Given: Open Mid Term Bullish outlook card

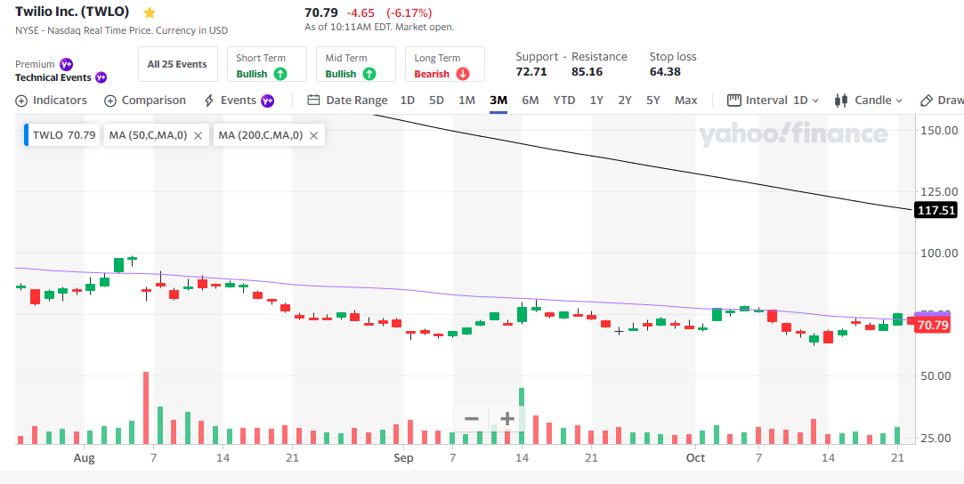Looking at the screenshot, I should click(356, 64).
